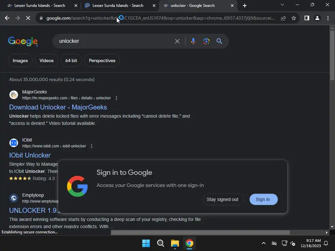The height and width of the screenshot is (251, 335).
Task: Click the address bar URL
Action: point(160,18)
